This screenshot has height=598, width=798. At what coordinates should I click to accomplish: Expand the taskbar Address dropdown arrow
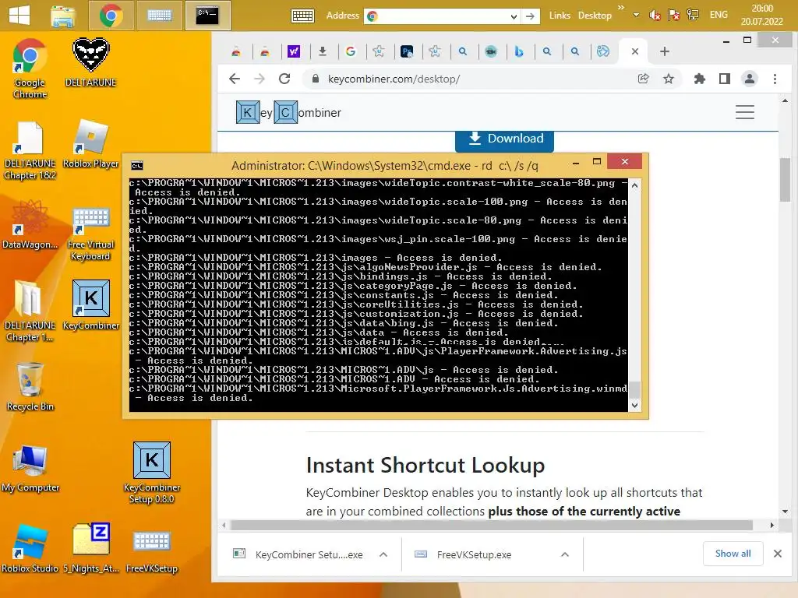point(514,17)
